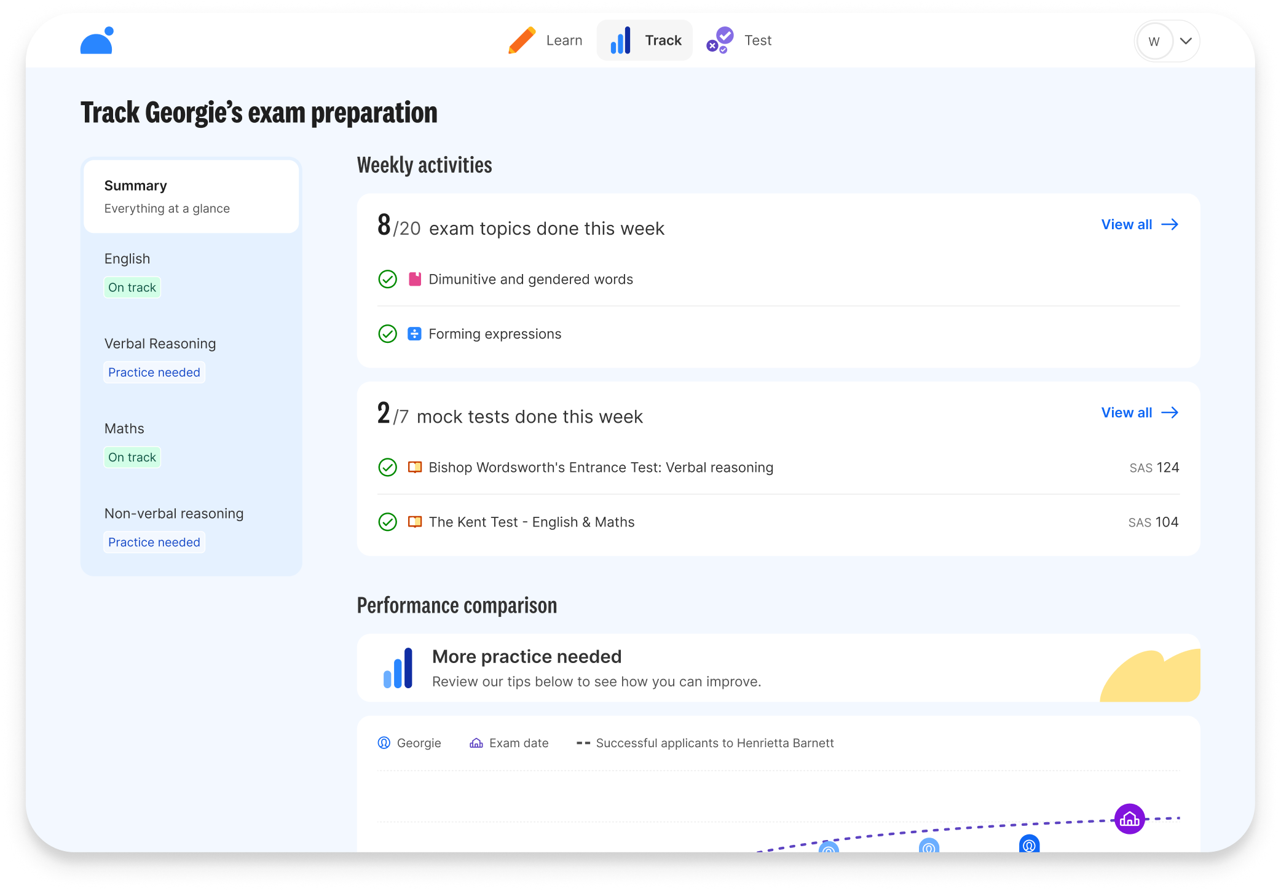Click the W profile avatar

click(1154, 41)
